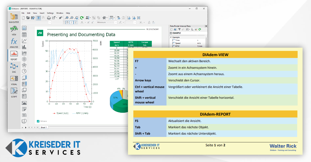Open the tools wrench dropdown arrow

(x=107, y=18)
